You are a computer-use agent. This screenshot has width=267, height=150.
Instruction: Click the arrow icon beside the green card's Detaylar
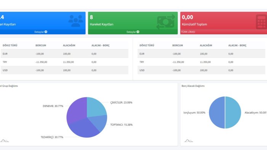(138, 32)
